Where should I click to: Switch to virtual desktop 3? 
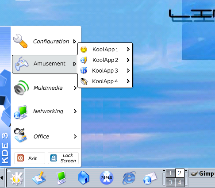(x=170, y=182)
